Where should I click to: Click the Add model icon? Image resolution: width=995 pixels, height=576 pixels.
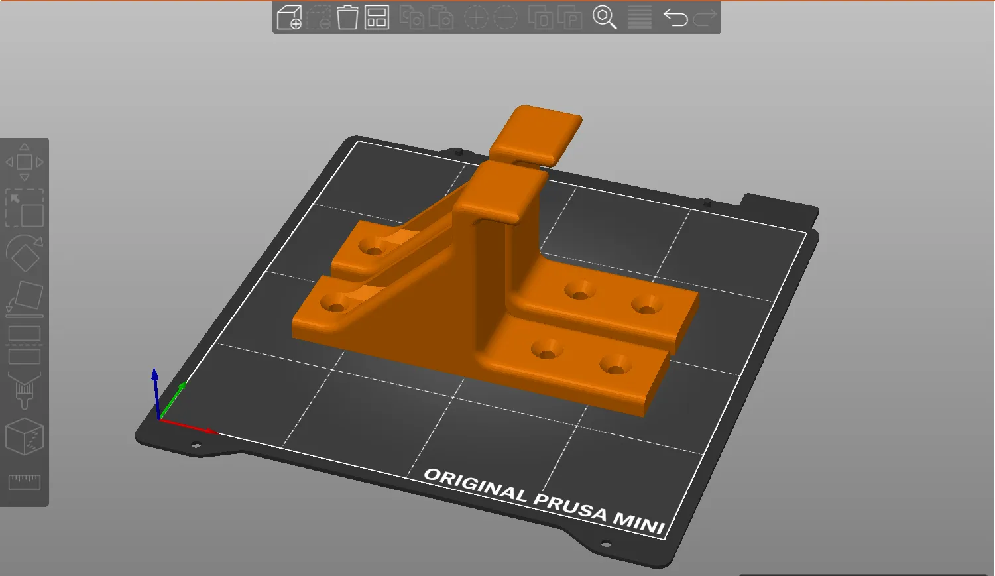tap(289, 17)
